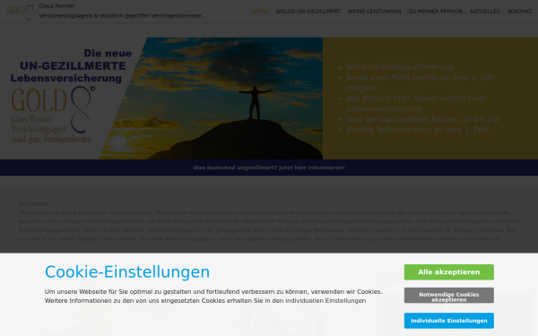Click bullet 'sehr geringe laufende Kosten'

[x=422, y=119]
